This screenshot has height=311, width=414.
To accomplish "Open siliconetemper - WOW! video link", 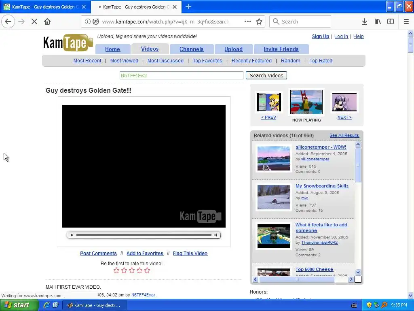I will (x=321, y=147).
